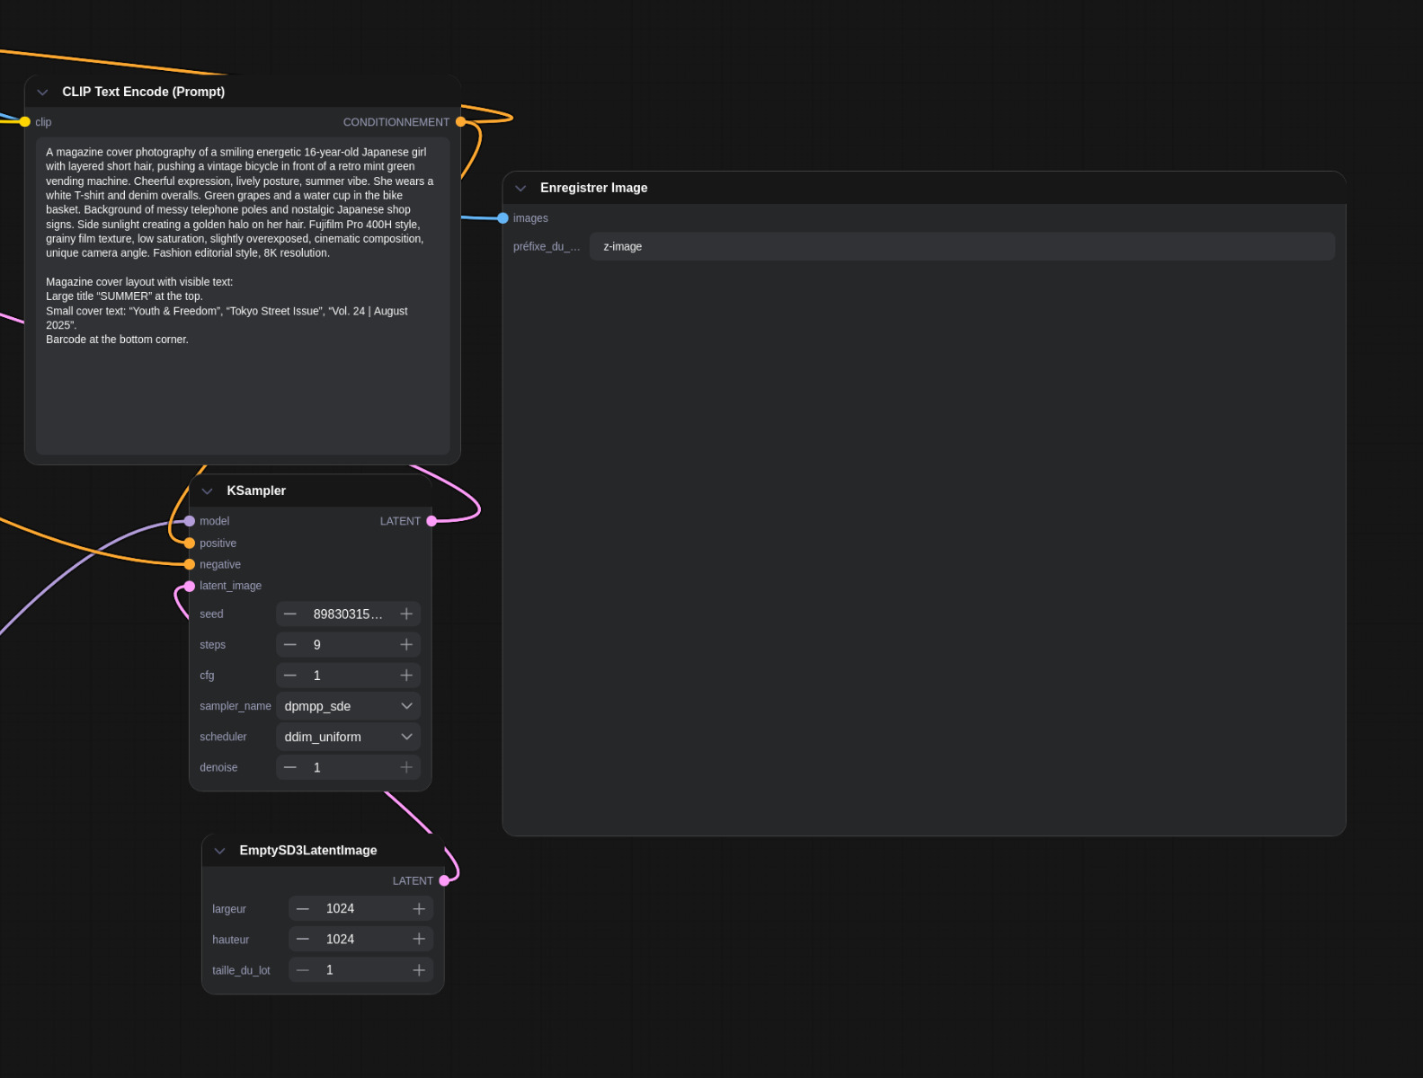Open the sampler_name dropdown
The width and height of the screenshot is (1423, 1078).
[x=348, y=706]
